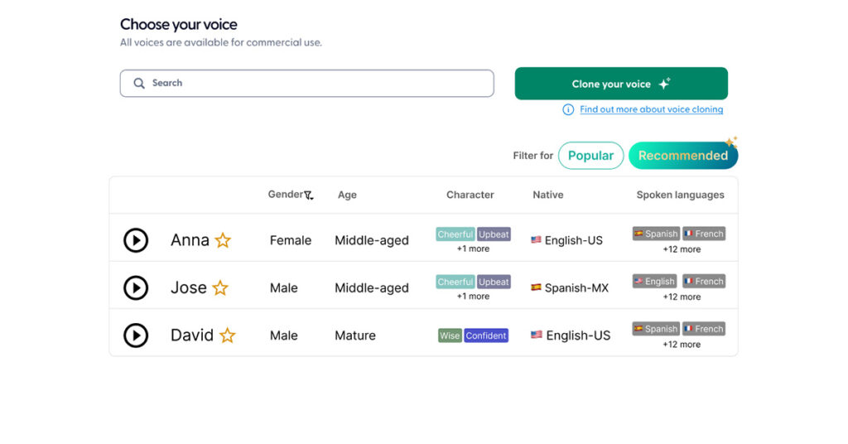This screenshot has width=848, height=444.
Task: Play David's voice preview
Action: click(x=136, y=335)
